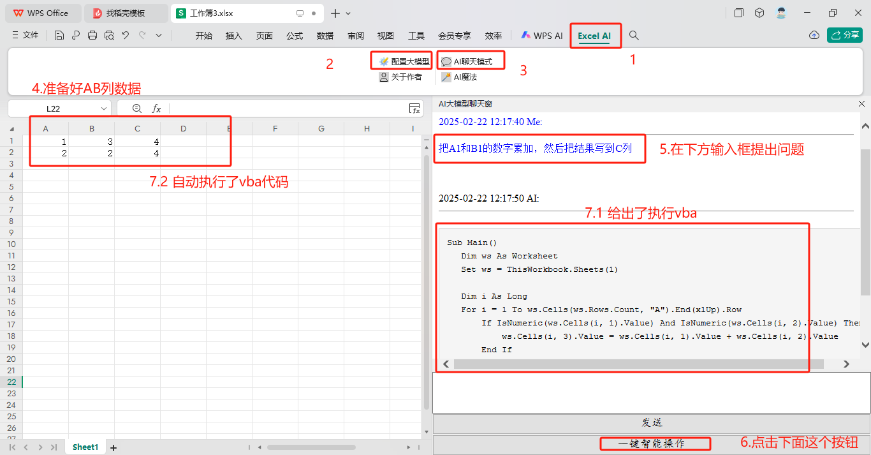Open the 文件 menu
This screenshot has width=871, height=455.
coord(25,36)
